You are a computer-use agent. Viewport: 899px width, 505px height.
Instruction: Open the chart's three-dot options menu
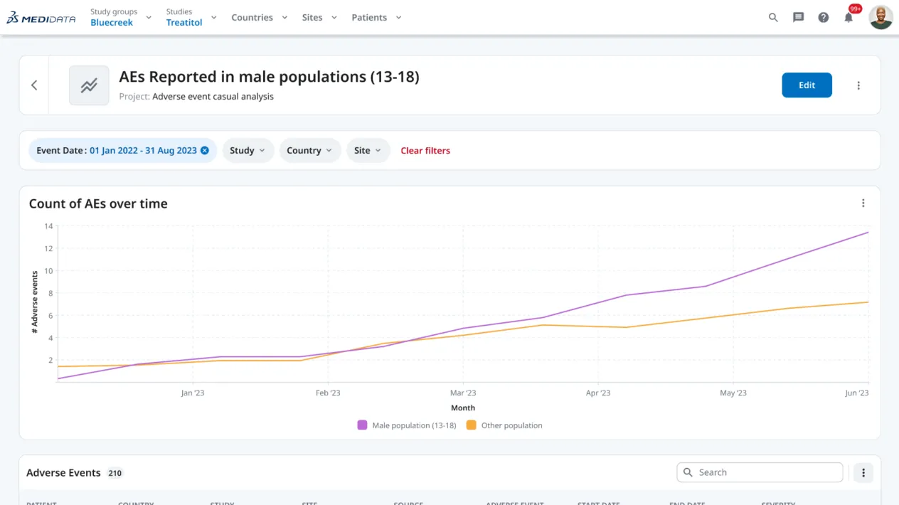(863, 203)
